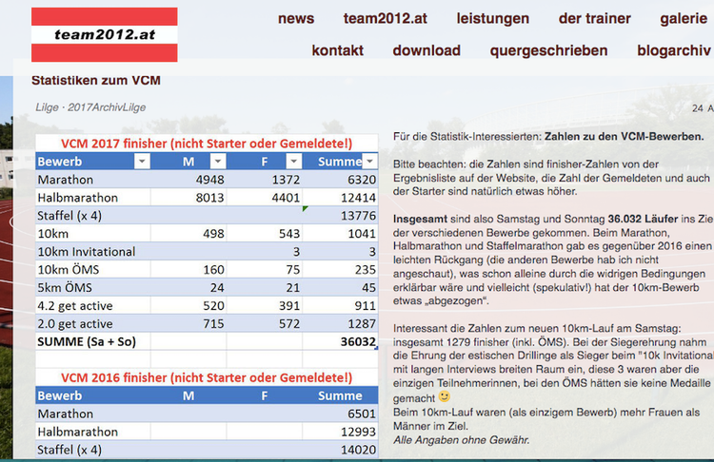Expand the M column filter dropdown
This screenshot has height=462, width=714.
(x=218, y=162)
